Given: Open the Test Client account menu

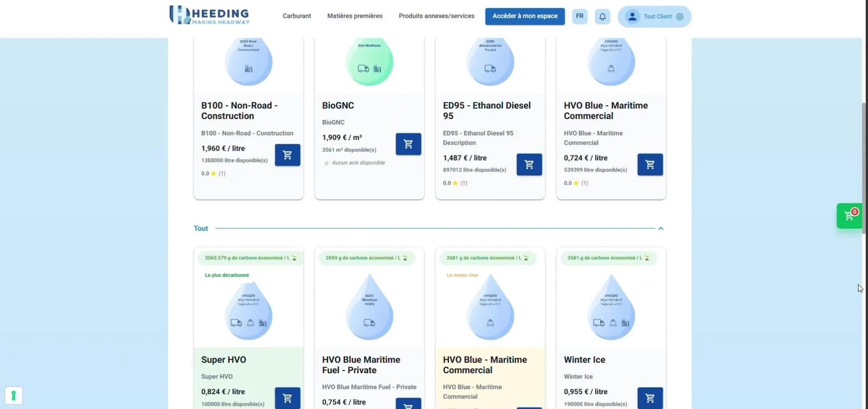Looking at the screenshot, I should point(654,17).
